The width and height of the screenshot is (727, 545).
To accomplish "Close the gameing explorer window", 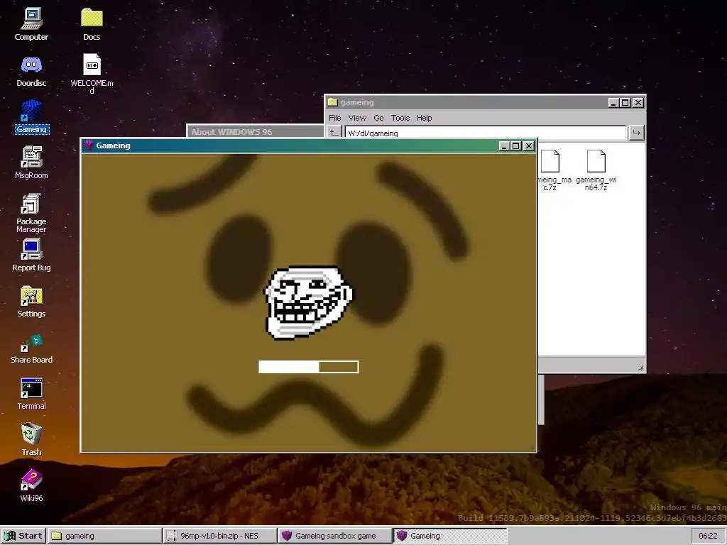I will click(x=638, y=102).
